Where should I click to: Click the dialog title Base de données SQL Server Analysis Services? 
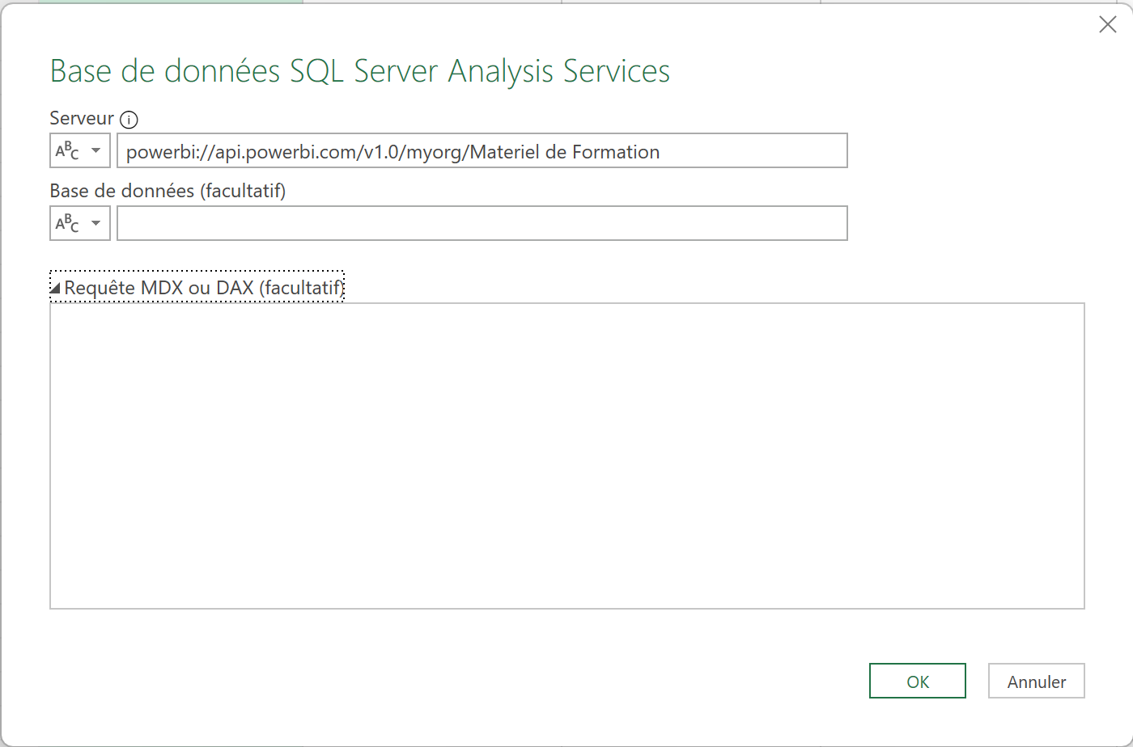[x=360, y=71]
